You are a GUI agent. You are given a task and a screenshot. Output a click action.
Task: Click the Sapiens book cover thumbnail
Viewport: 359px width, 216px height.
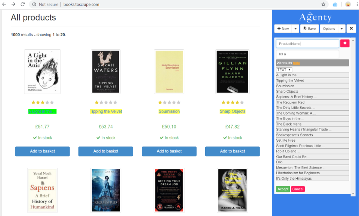[42, 190]
